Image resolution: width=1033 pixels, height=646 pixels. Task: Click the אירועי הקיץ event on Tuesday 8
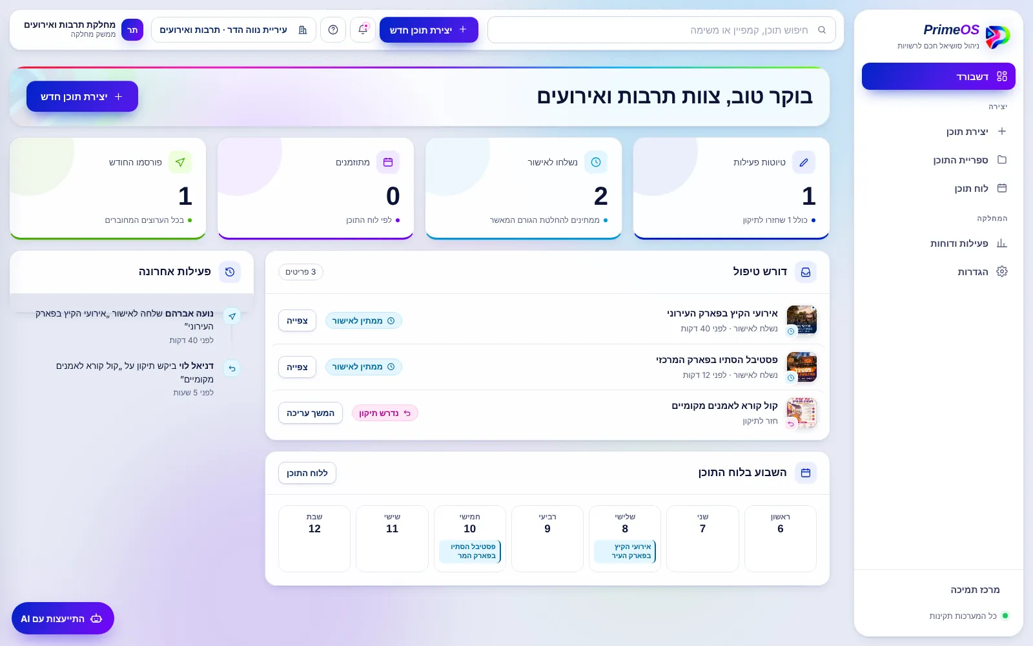(x=625, y=551)
